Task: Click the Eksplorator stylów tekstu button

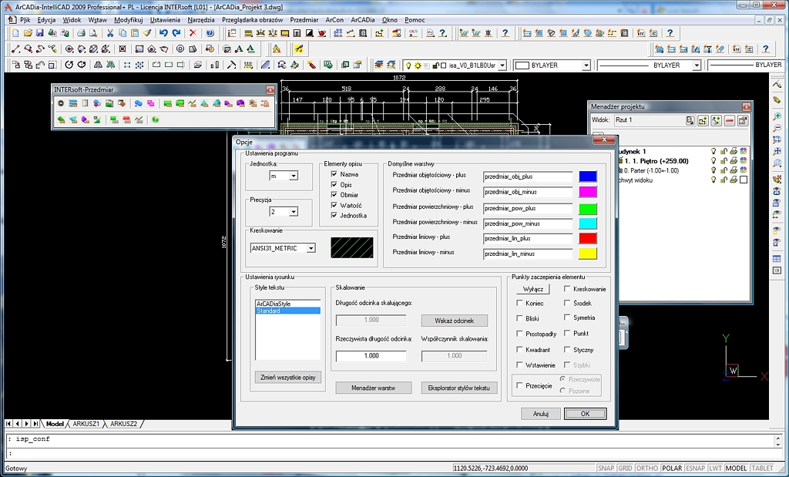Action: [x=459, y=388]
